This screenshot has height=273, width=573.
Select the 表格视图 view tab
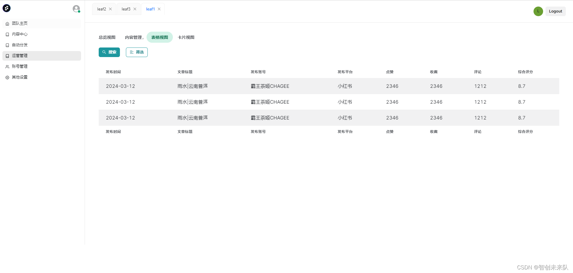pos(160,37)
